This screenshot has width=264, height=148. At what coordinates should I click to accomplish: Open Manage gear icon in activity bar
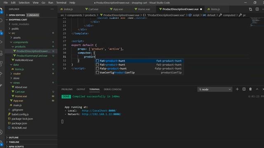(1, 143)
